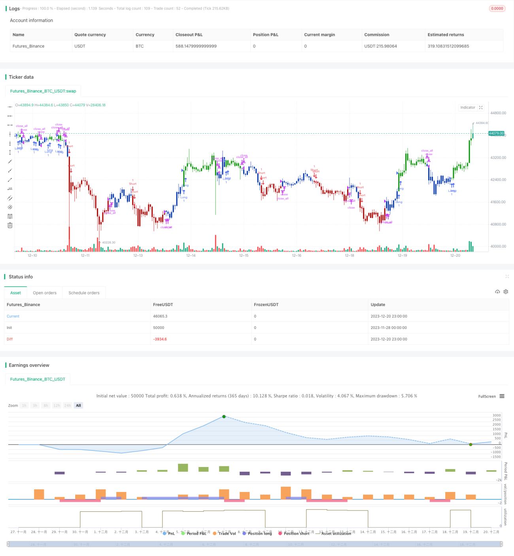
Task: Toggle Trade Vol series in legend
Action: click(x=224, y=533)
